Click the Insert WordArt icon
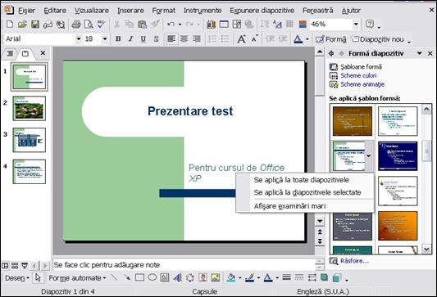 (x=177, y=277)
